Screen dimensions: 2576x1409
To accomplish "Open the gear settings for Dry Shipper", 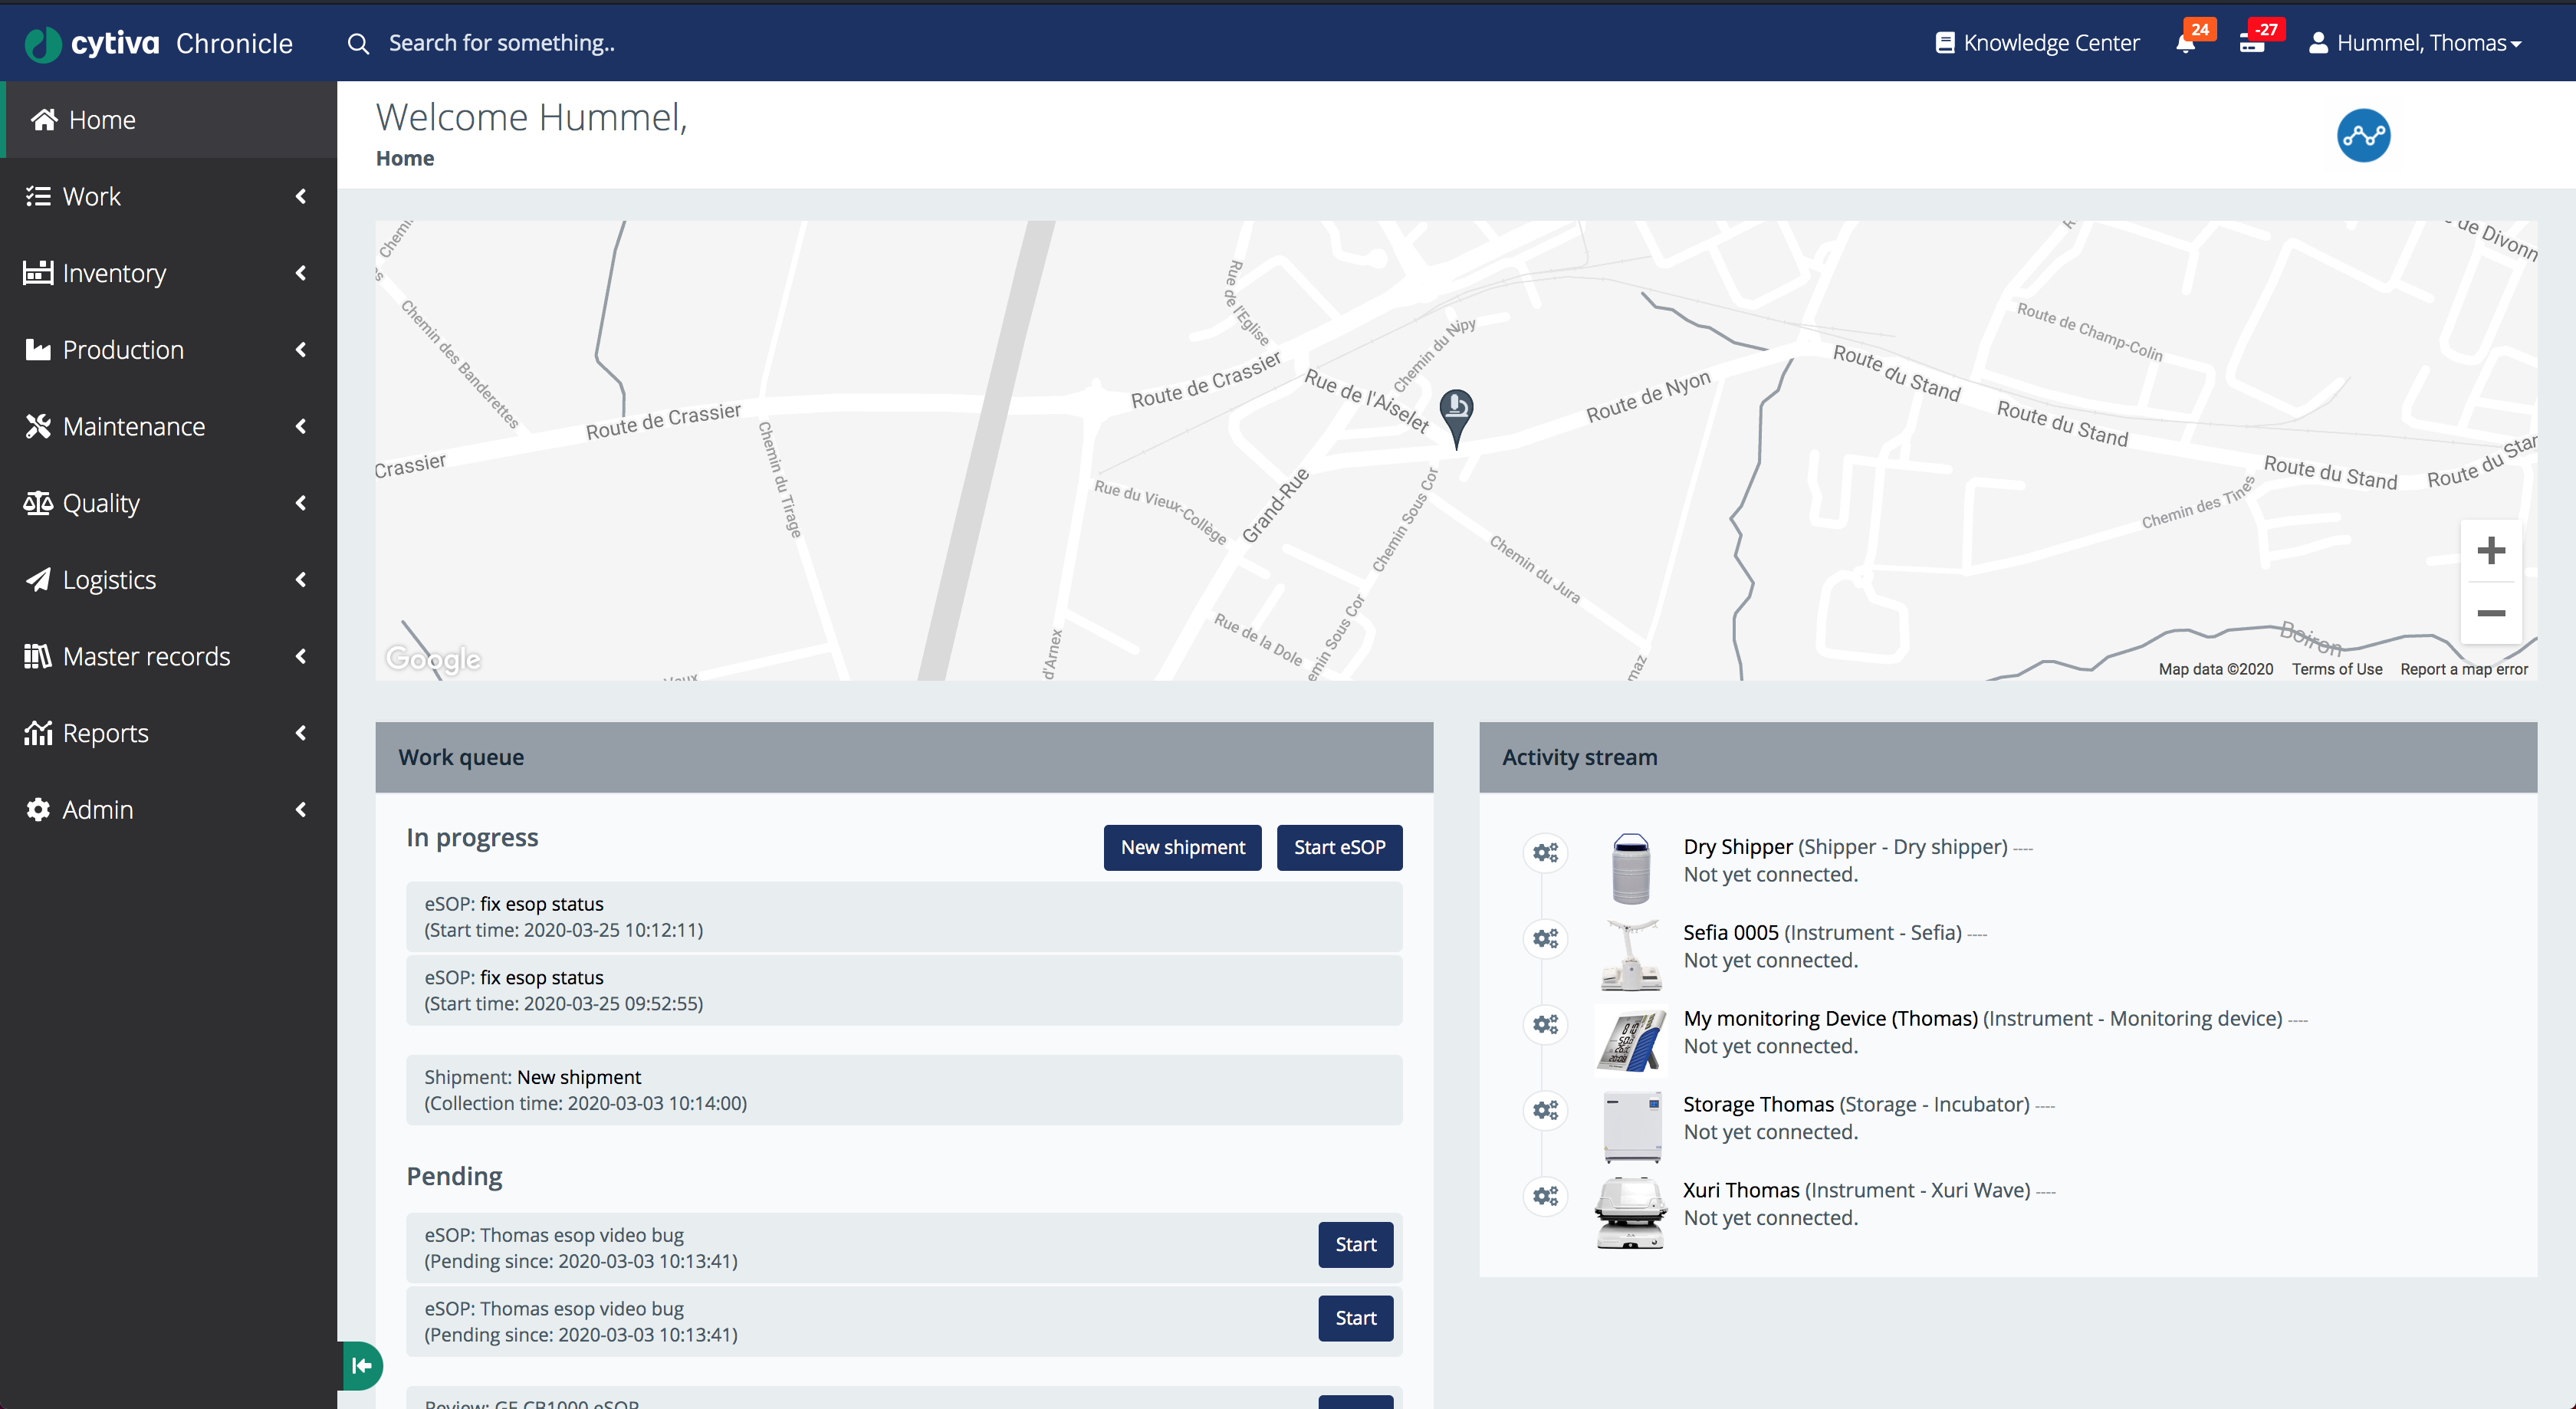I will pyautogui.click(x=1545, y=852).
